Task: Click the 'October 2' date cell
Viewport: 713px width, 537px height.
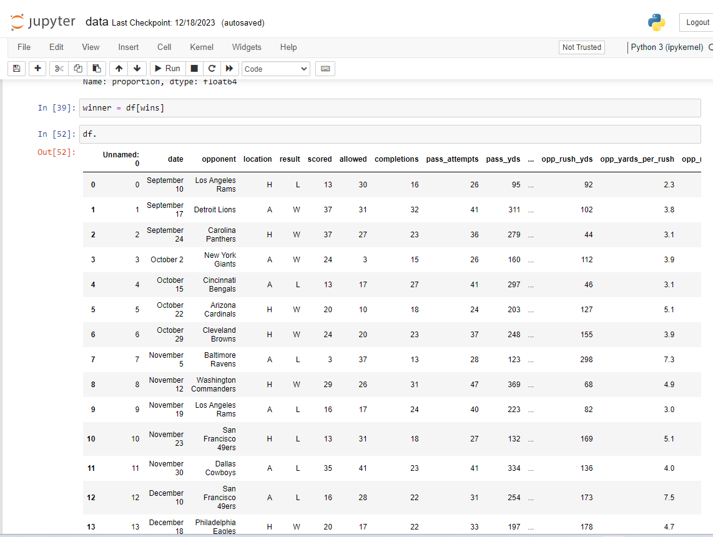Action: (x=167, y=260)
